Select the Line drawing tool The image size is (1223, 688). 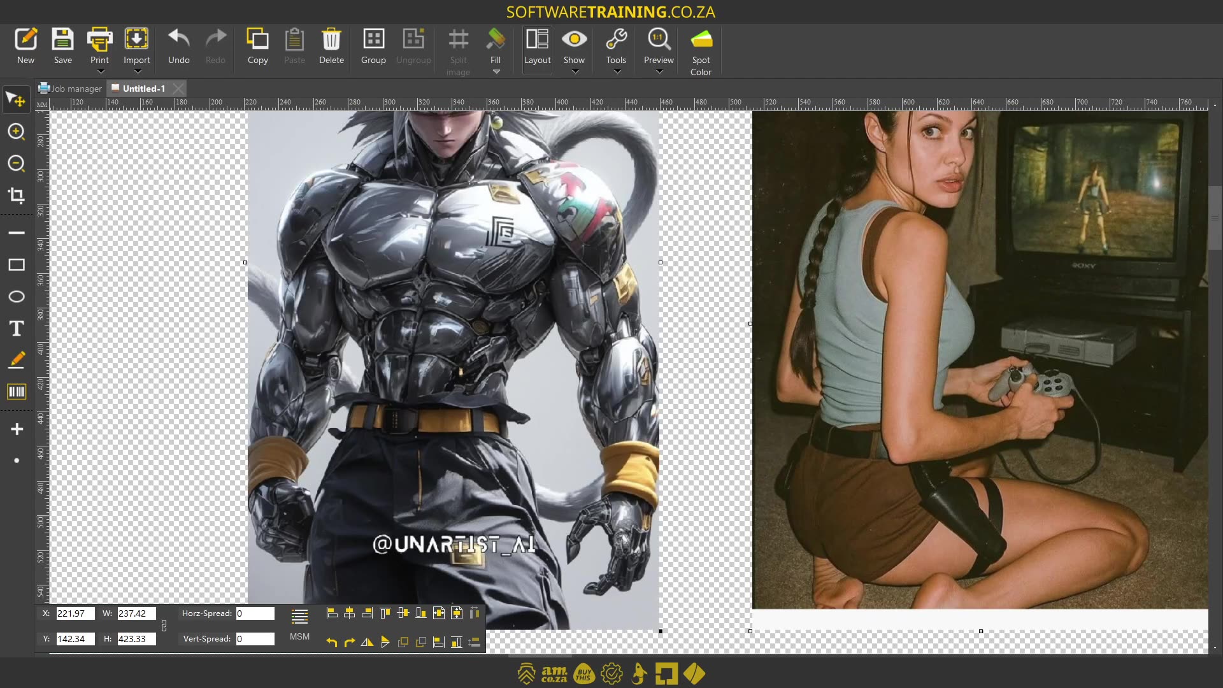[16, 233]
